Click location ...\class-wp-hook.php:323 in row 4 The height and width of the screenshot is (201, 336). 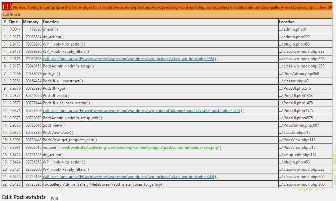[x=302, y=51]
